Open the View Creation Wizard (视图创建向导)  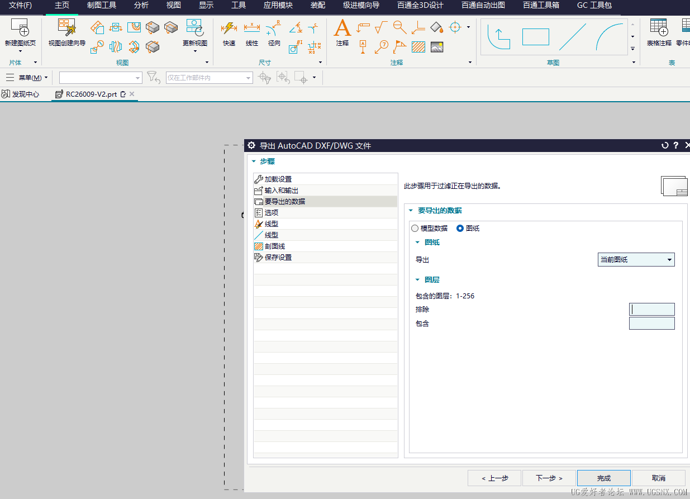click(x=67, y=27)
